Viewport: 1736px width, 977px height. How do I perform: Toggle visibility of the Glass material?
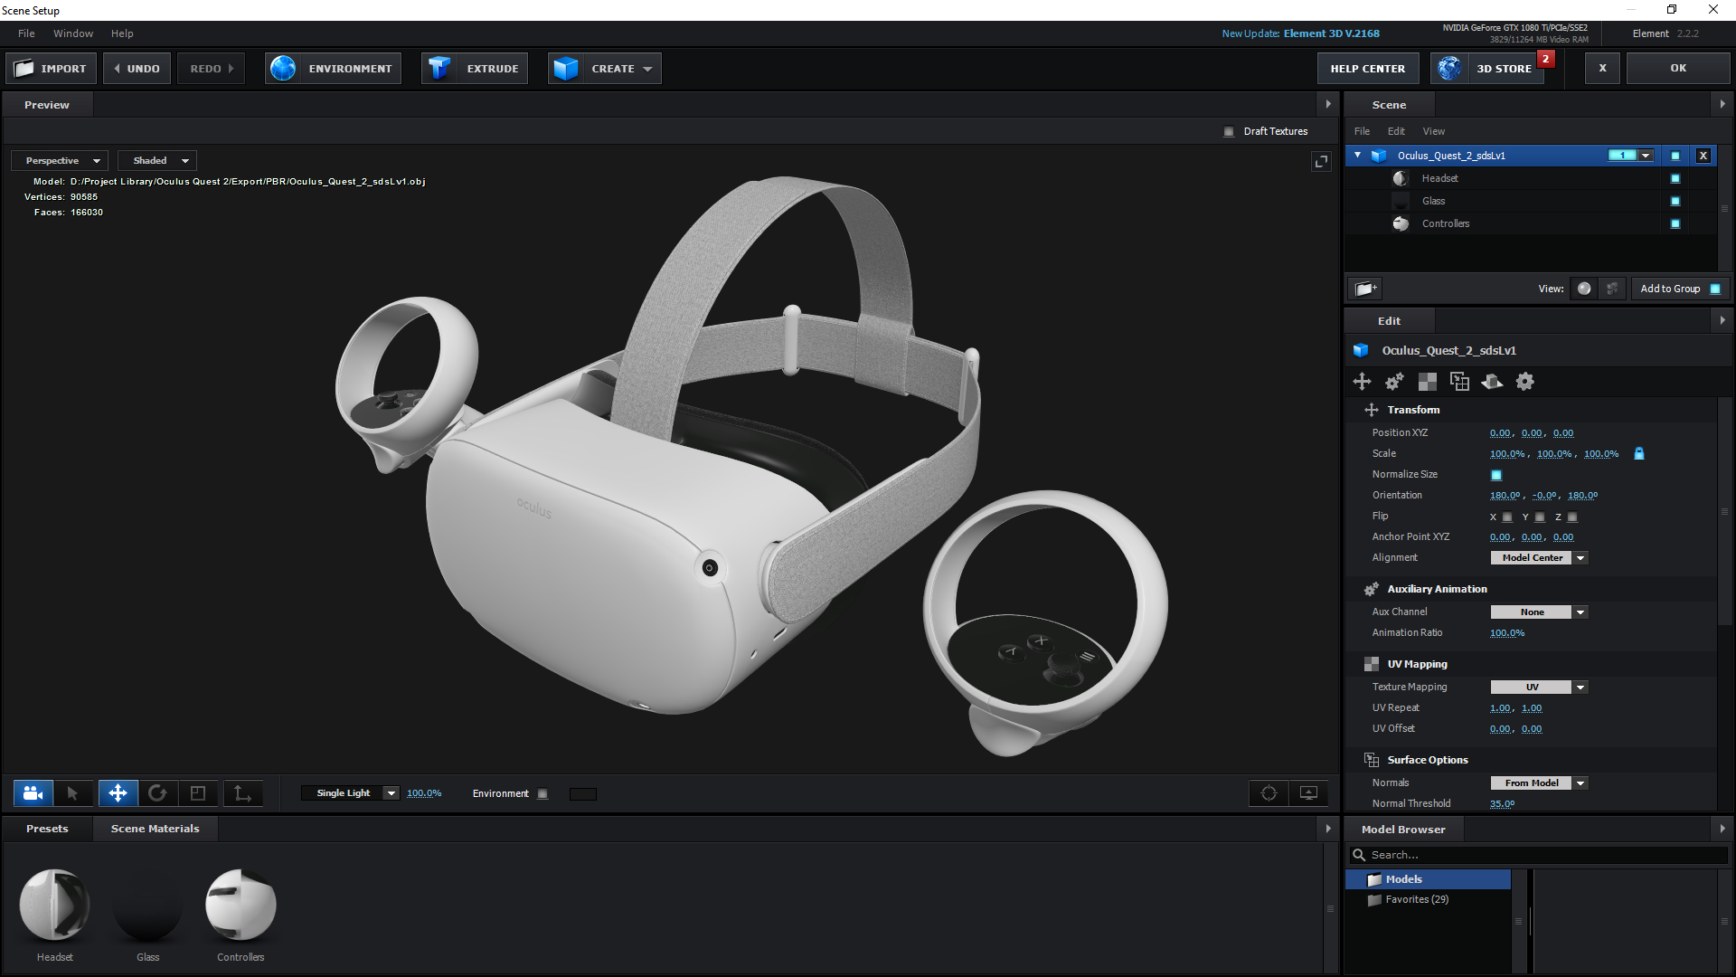pos(1675,202)
